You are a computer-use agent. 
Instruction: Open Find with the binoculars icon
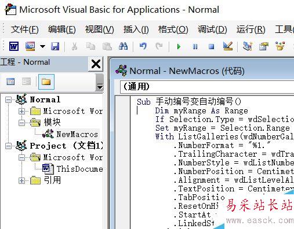pyautogui.click(x=123, y=46)
